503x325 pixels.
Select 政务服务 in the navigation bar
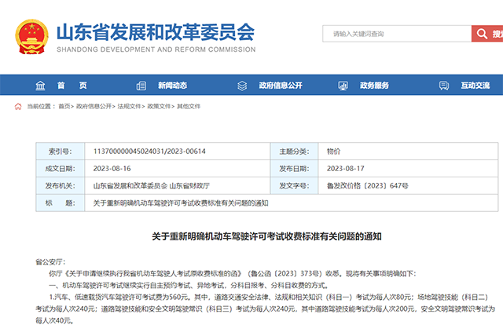[374, 85]
